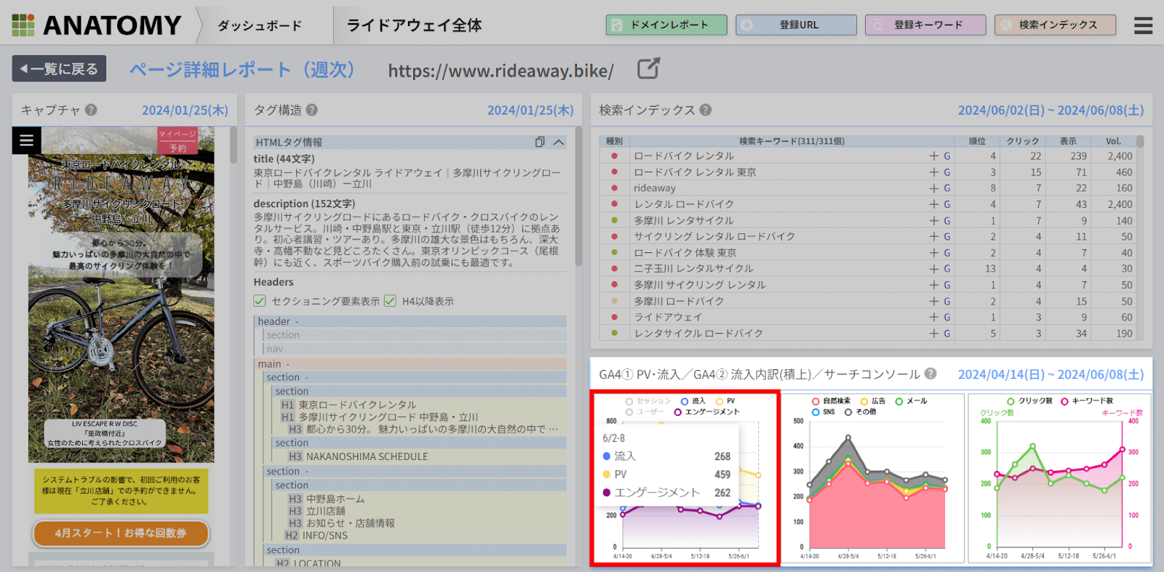This screenshot has width=1164, height=572.
Task: Click 4月スタート お得な回数券 button in capture
Action: pos(121,533)
